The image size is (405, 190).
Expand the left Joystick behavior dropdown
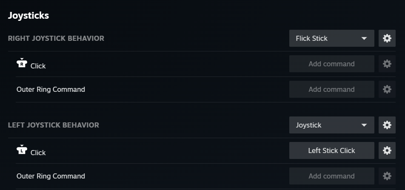(x=331, y=125)
